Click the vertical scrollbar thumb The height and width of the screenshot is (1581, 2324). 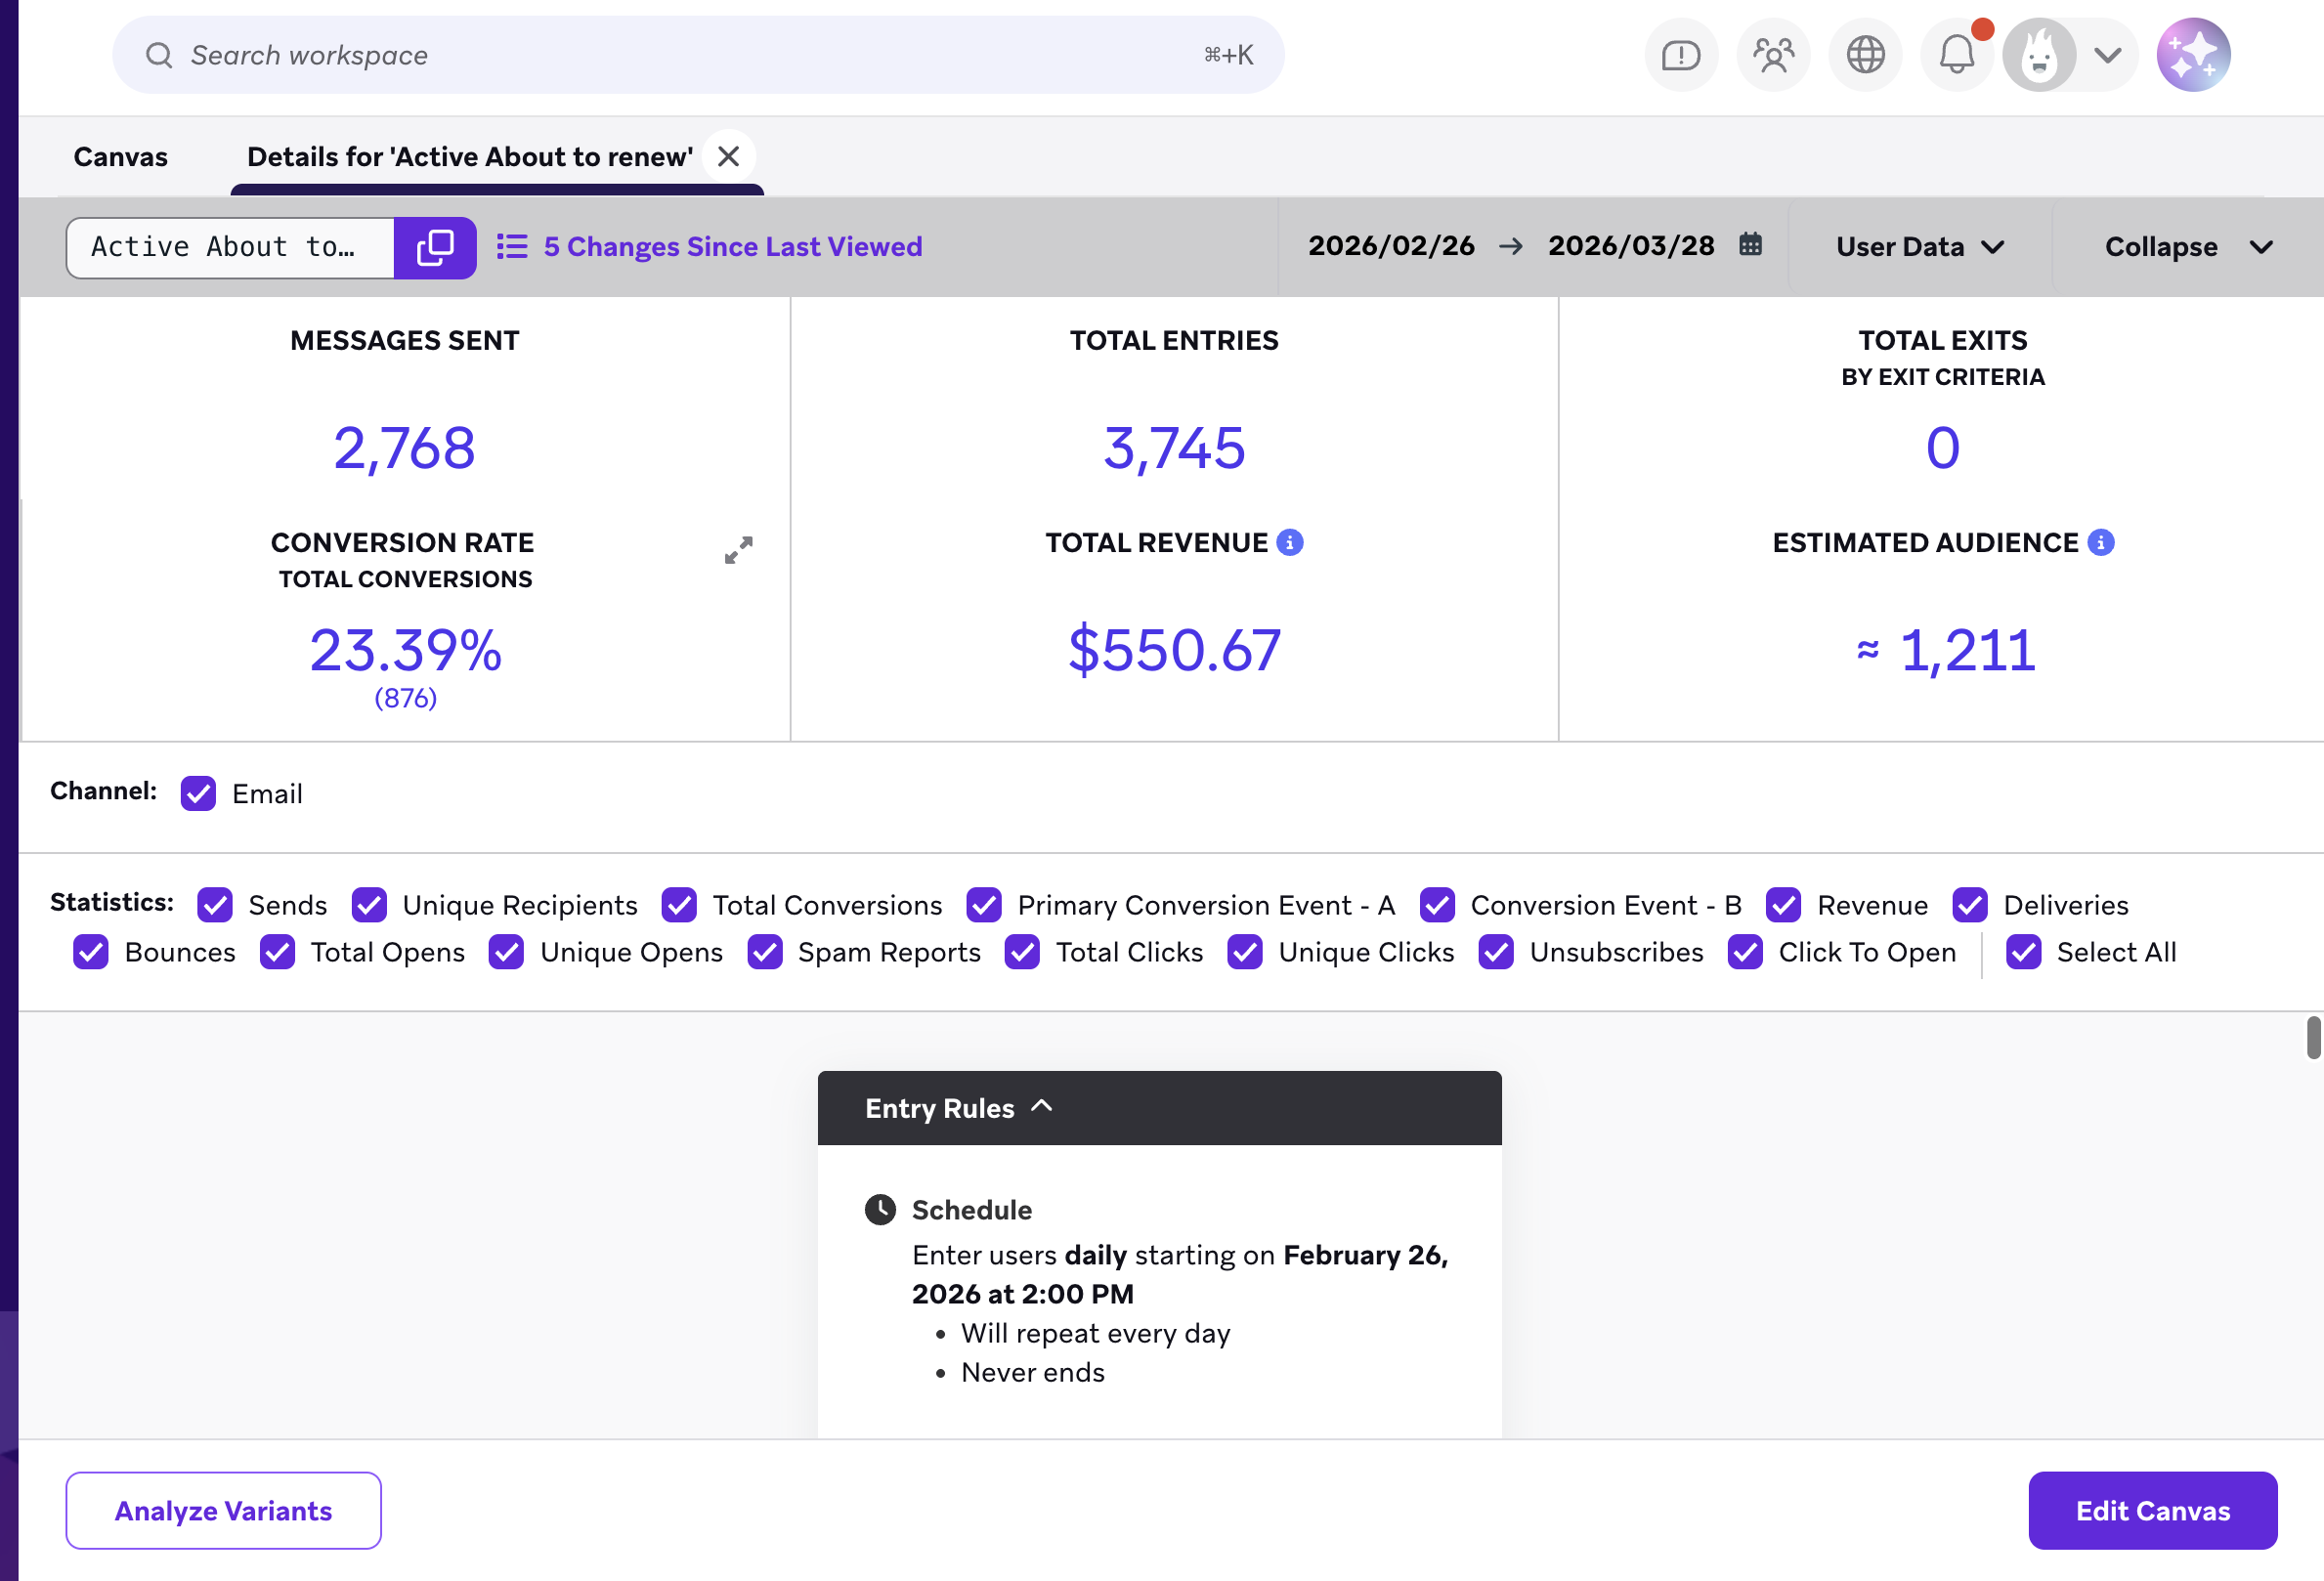coord(2314,1036)
